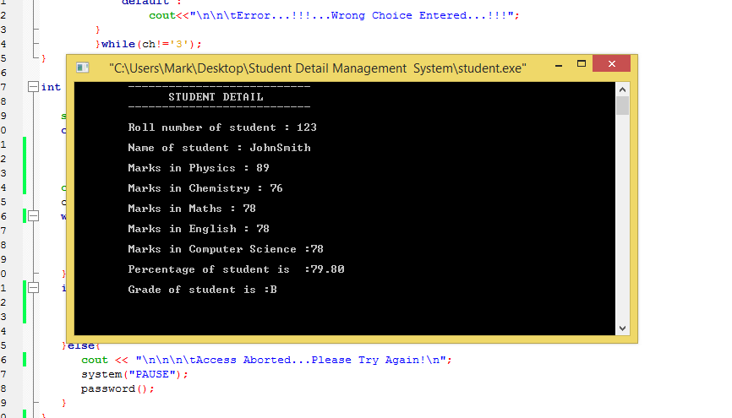Click the password(); code line

click(117, 389)
